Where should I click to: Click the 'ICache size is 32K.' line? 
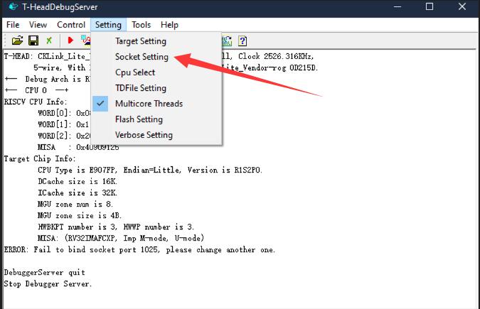[78, 193]
